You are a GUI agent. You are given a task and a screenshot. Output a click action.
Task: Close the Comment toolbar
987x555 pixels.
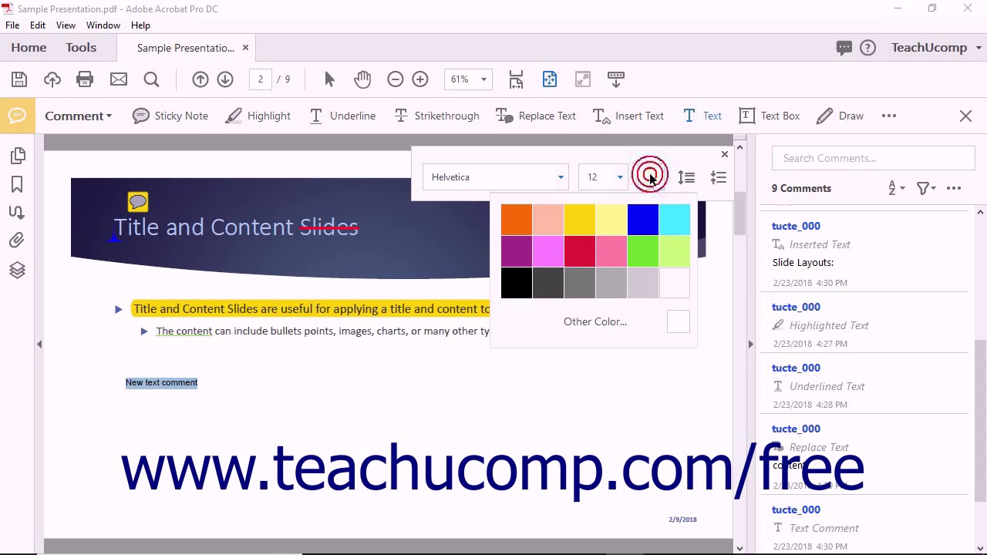pos(965,116)
